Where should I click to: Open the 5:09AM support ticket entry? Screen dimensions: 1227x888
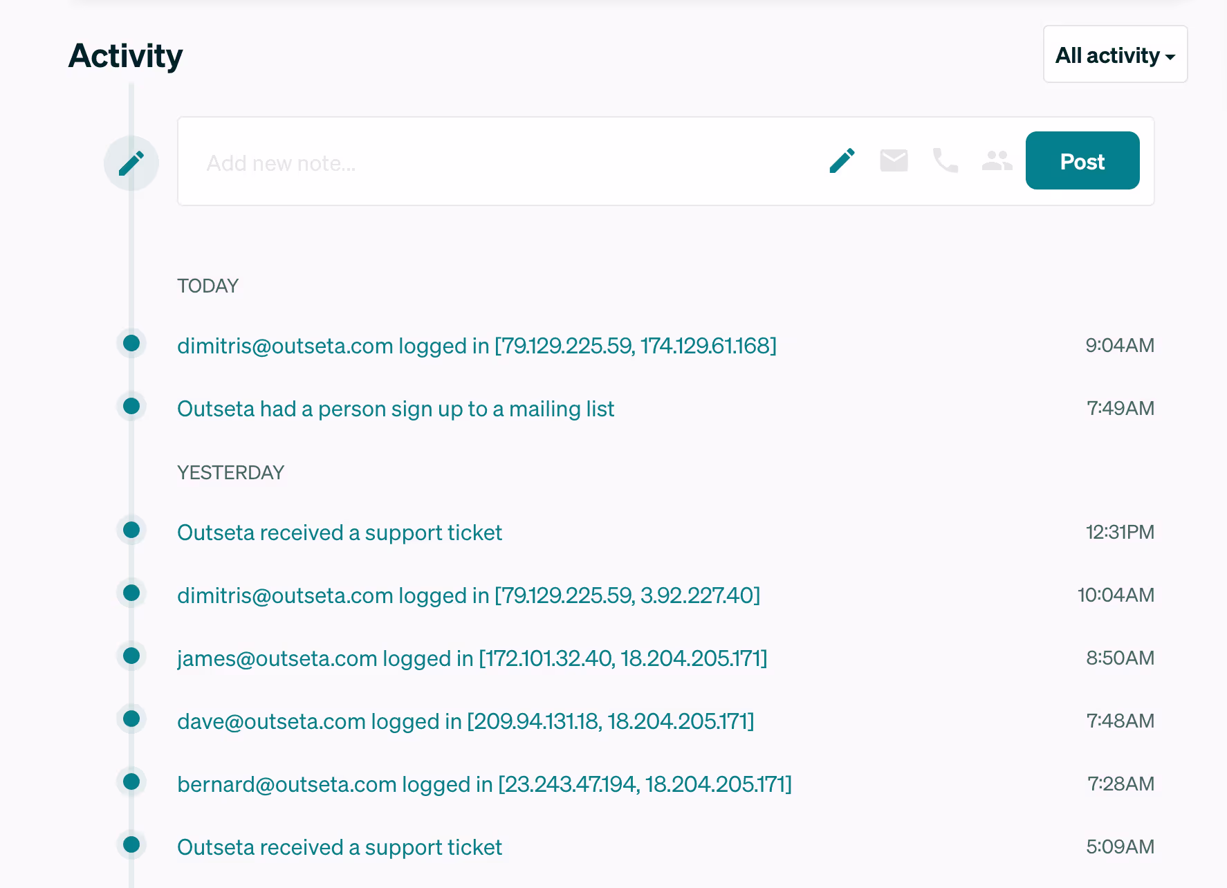[x=340, y=847]
